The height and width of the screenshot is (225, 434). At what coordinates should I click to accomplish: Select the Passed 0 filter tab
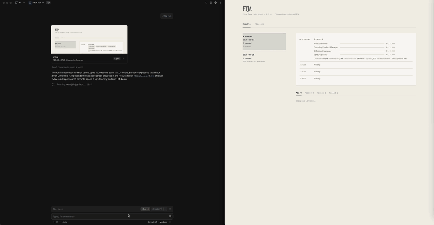tap(309, 93)
